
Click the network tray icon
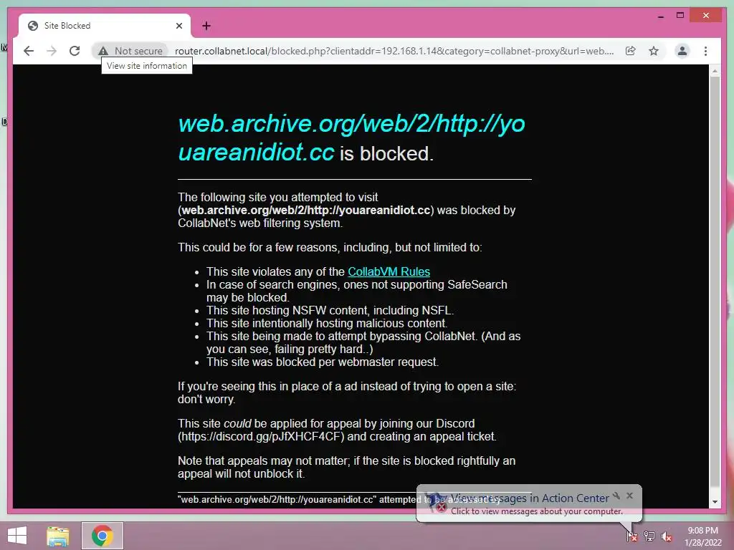click(649, 536)
